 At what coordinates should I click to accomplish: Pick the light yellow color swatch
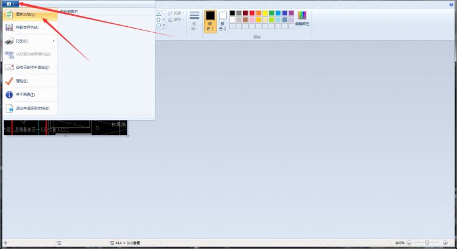click(265, 20)
